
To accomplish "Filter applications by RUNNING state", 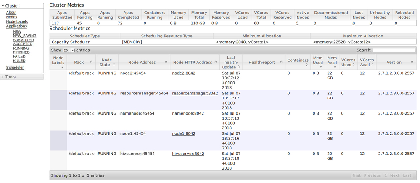I will pyautogui.click(x=21, y=48).
